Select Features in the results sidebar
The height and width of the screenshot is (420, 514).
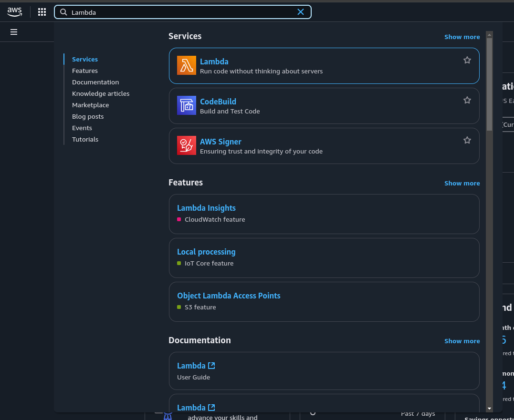pyautogui.click(x=85, y=71)
